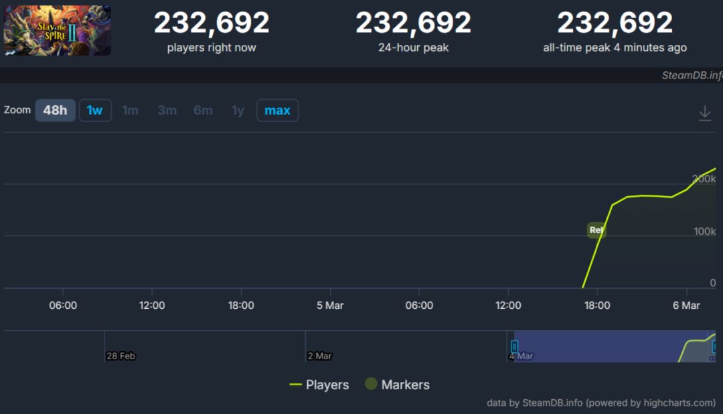Open the chart download icon
This screenshot has height=414, width=723.
(x=704, y=113)
